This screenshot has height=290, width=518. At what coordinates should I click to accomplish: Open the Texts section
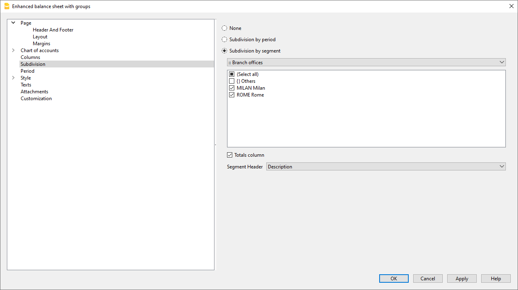tap(26, 85)
